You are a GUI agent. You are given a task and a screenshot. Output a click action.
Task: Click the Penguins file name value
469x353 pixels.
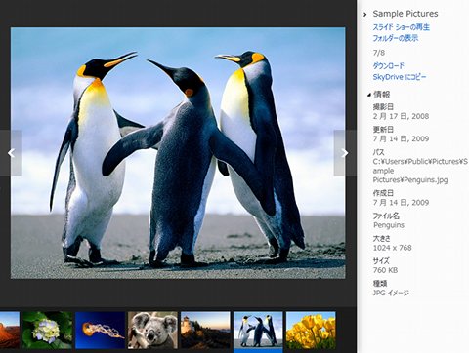click(x=389, y=225)
